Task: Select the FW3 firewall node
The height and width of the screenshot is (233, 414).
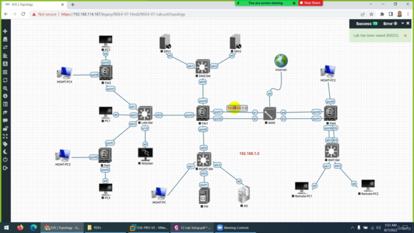Action: coord(105,155)
